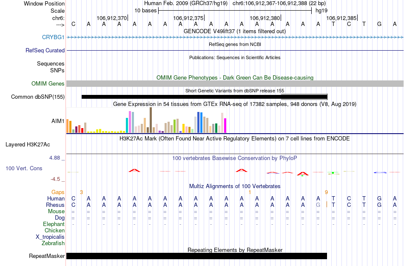This screenshot has width=404, height=266.
Task: Select the Chicken species label
Action: pyautogui.click(x=54, y=230)
